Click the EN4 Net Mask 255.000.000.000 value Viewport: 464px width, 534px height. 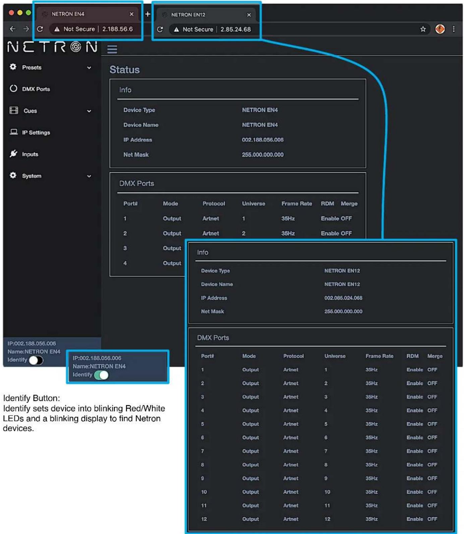[263, 155]
